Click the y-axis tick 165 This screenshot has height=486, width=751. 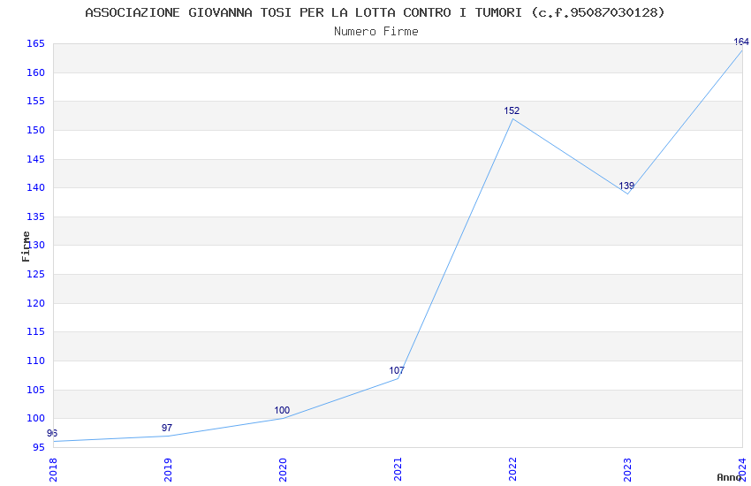click(35, 44)
